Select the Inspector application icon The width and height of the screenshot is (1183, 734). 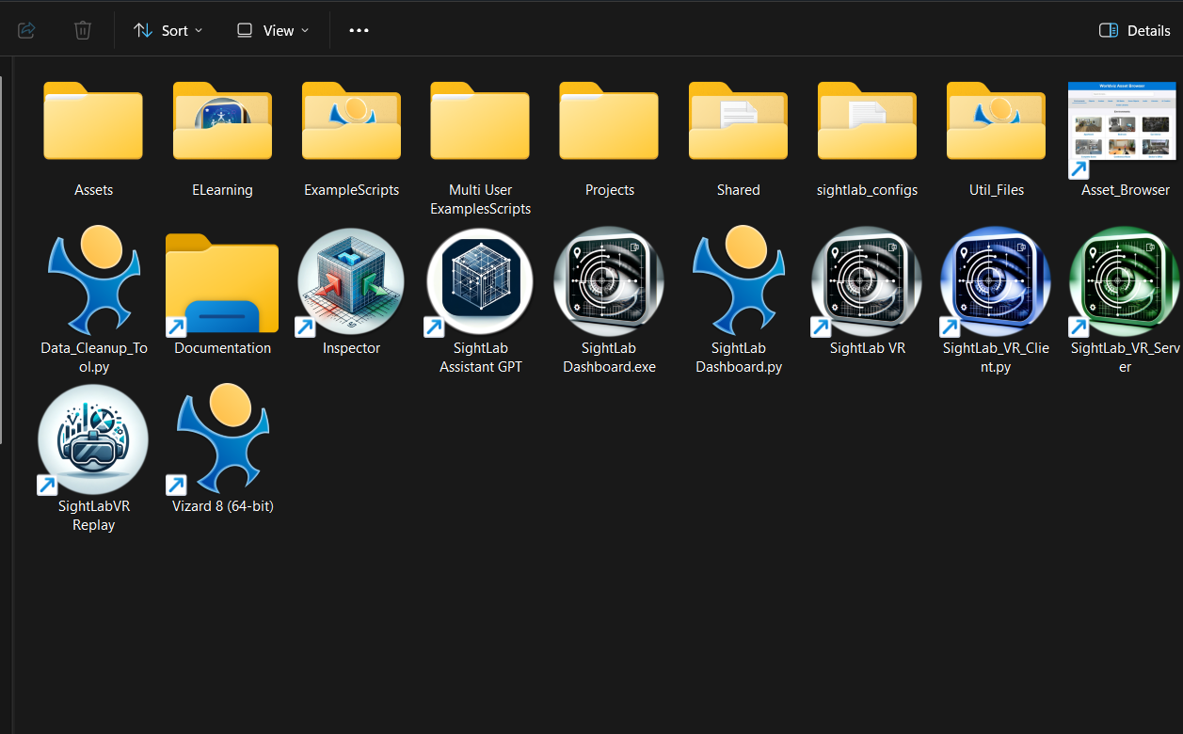click(x=351, y=282)
